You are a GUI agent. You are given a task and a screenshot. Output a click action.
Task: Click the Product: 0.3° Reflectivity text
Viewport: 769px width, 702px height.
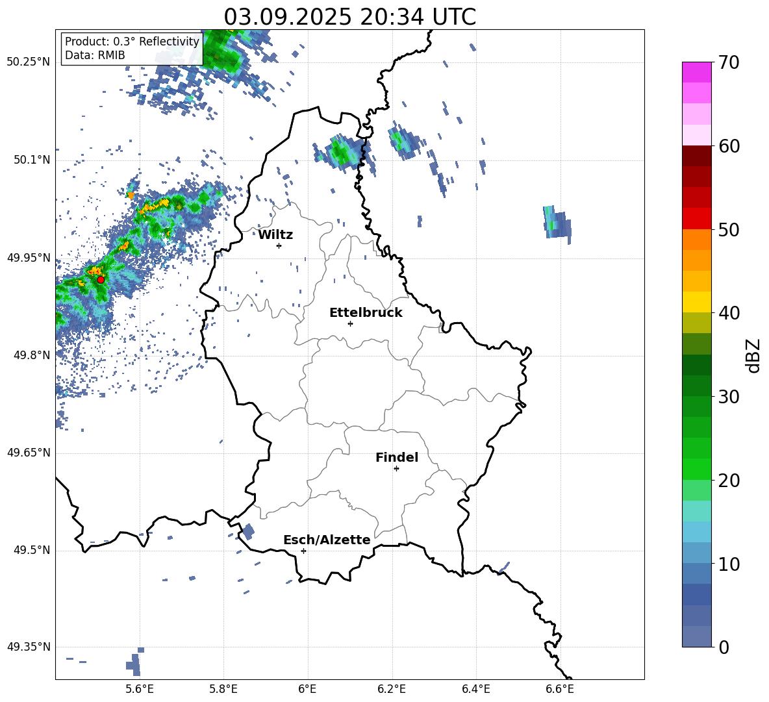pos(132,41)
